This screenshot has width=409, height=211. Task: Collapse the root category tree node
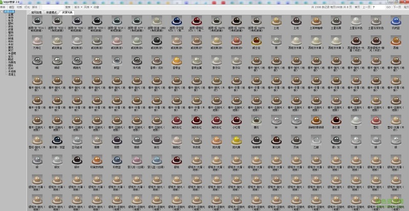click(x=2, y=11)
